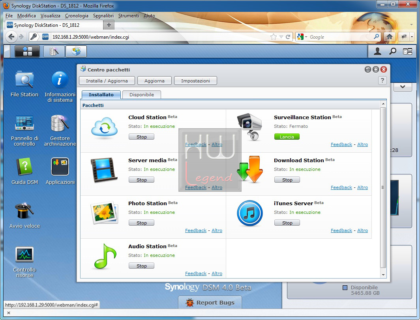This screenshot has width=420, height=320.
Task: Stop the Download Station package
Action: click(x=287, y=180)
